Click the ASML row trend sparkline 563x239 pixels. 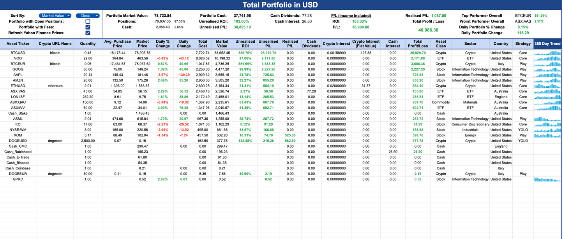tap(548, 119)
